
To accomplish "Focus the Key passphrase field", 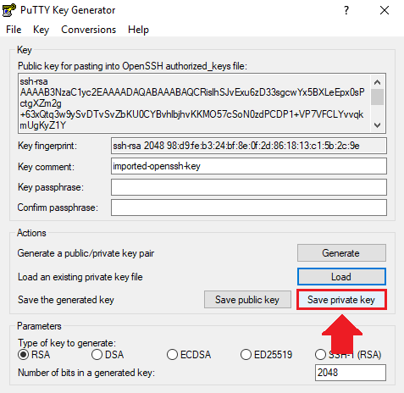I will pos(249,187).
